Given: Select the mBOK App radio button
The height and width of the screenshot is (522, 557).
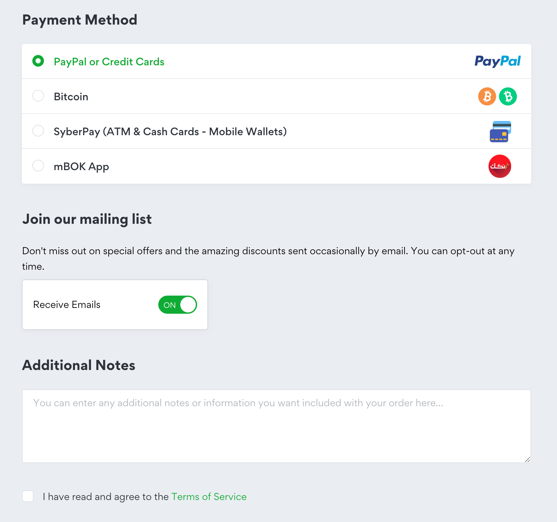Looking at the screenshot, I should click(x=38, y=166).
